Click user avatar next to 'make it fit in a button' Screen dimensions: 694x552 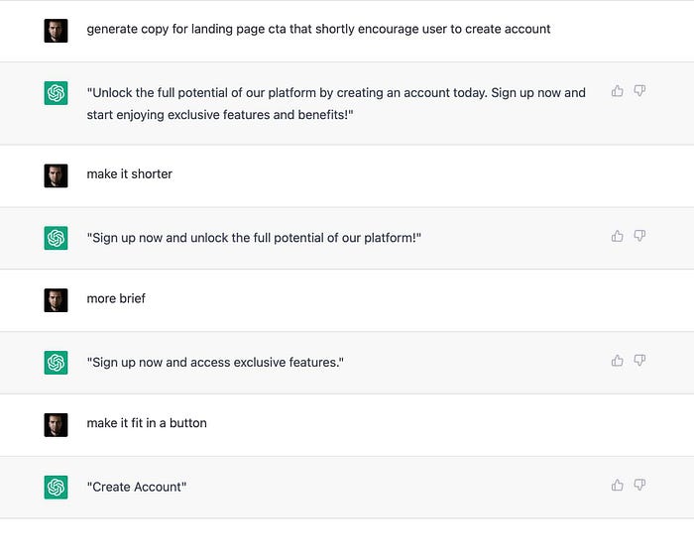pos(56,424)
